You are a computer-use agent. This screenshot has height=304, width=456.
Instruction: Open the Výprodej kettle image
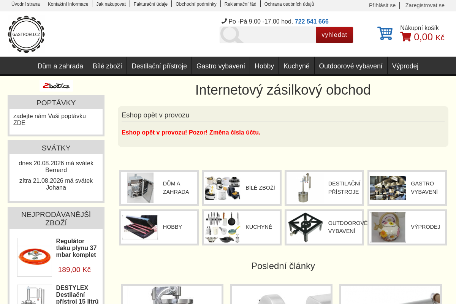pos(388,227)
